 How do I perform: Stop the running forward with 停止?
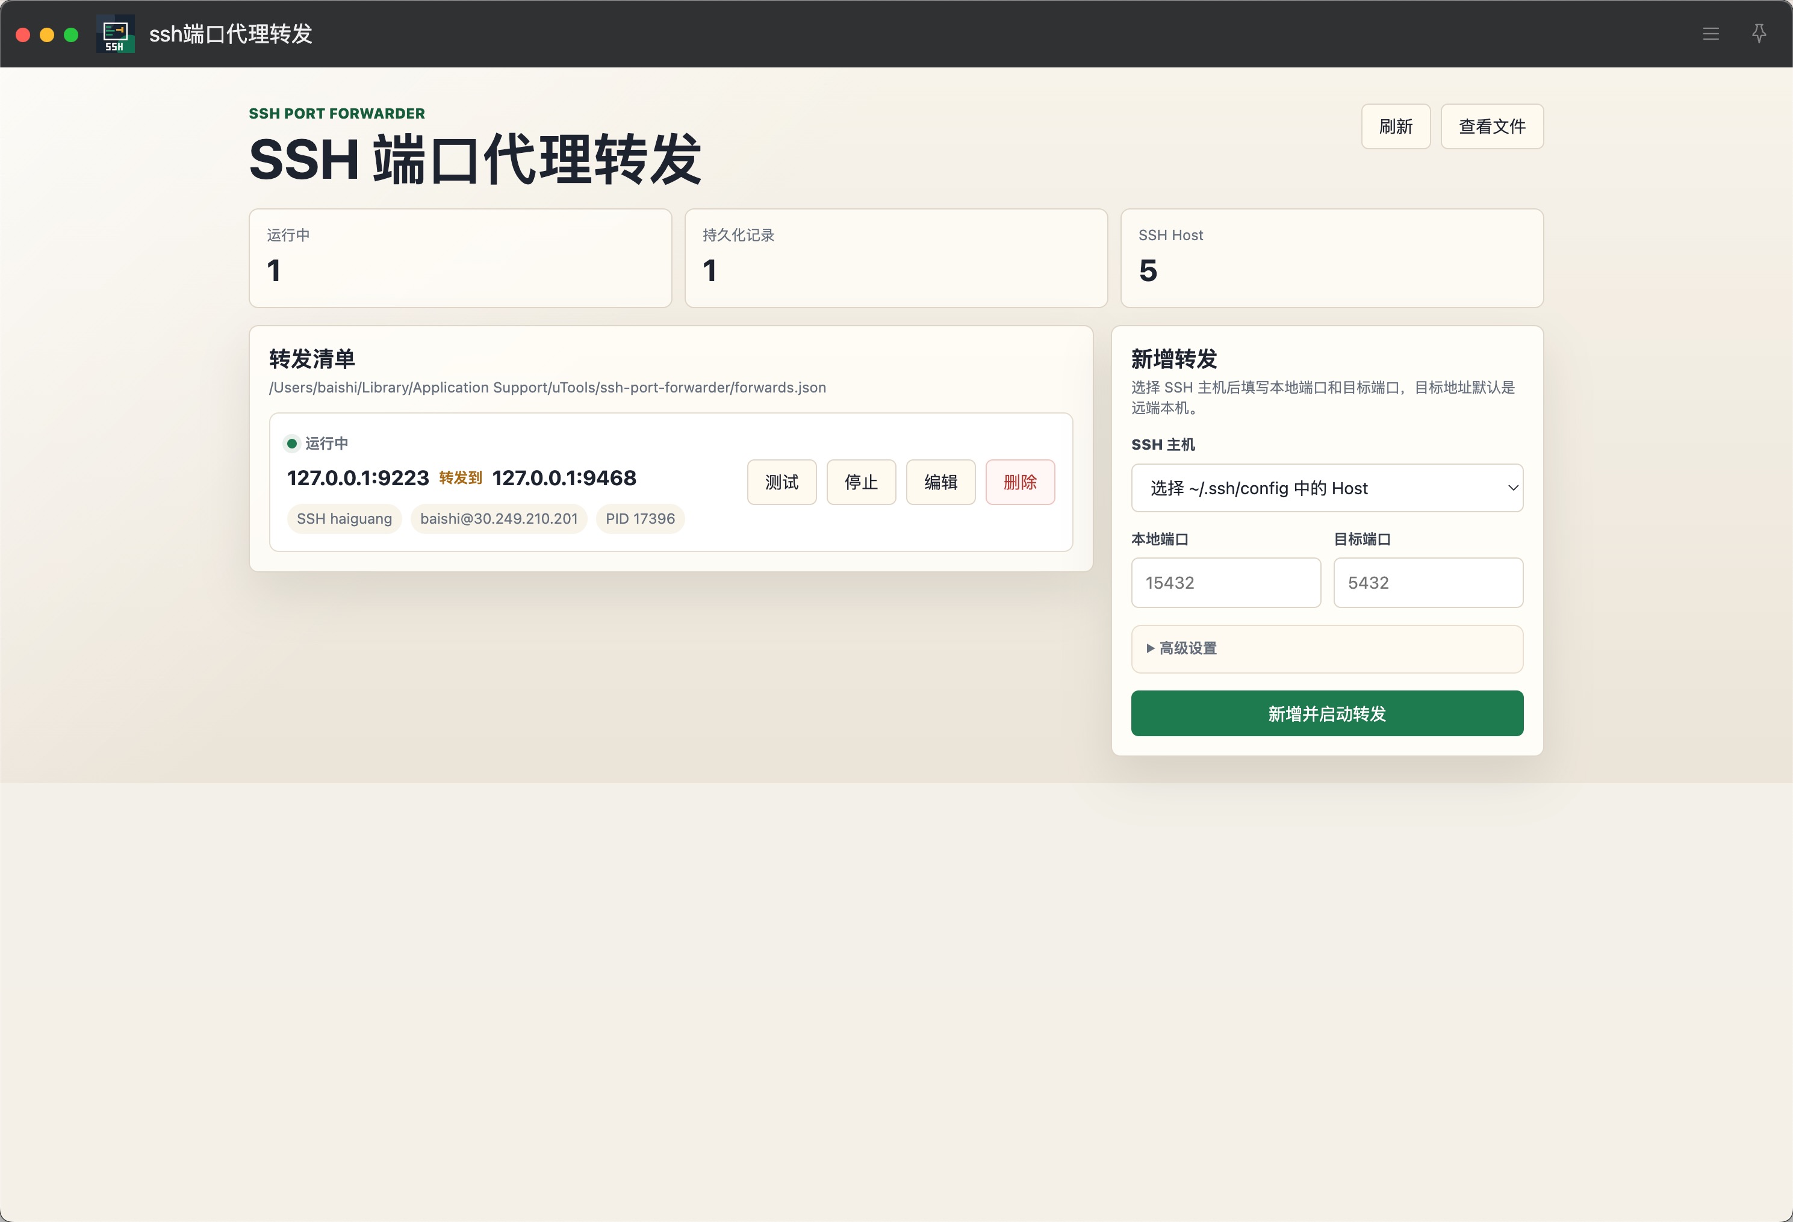[861, 482]
